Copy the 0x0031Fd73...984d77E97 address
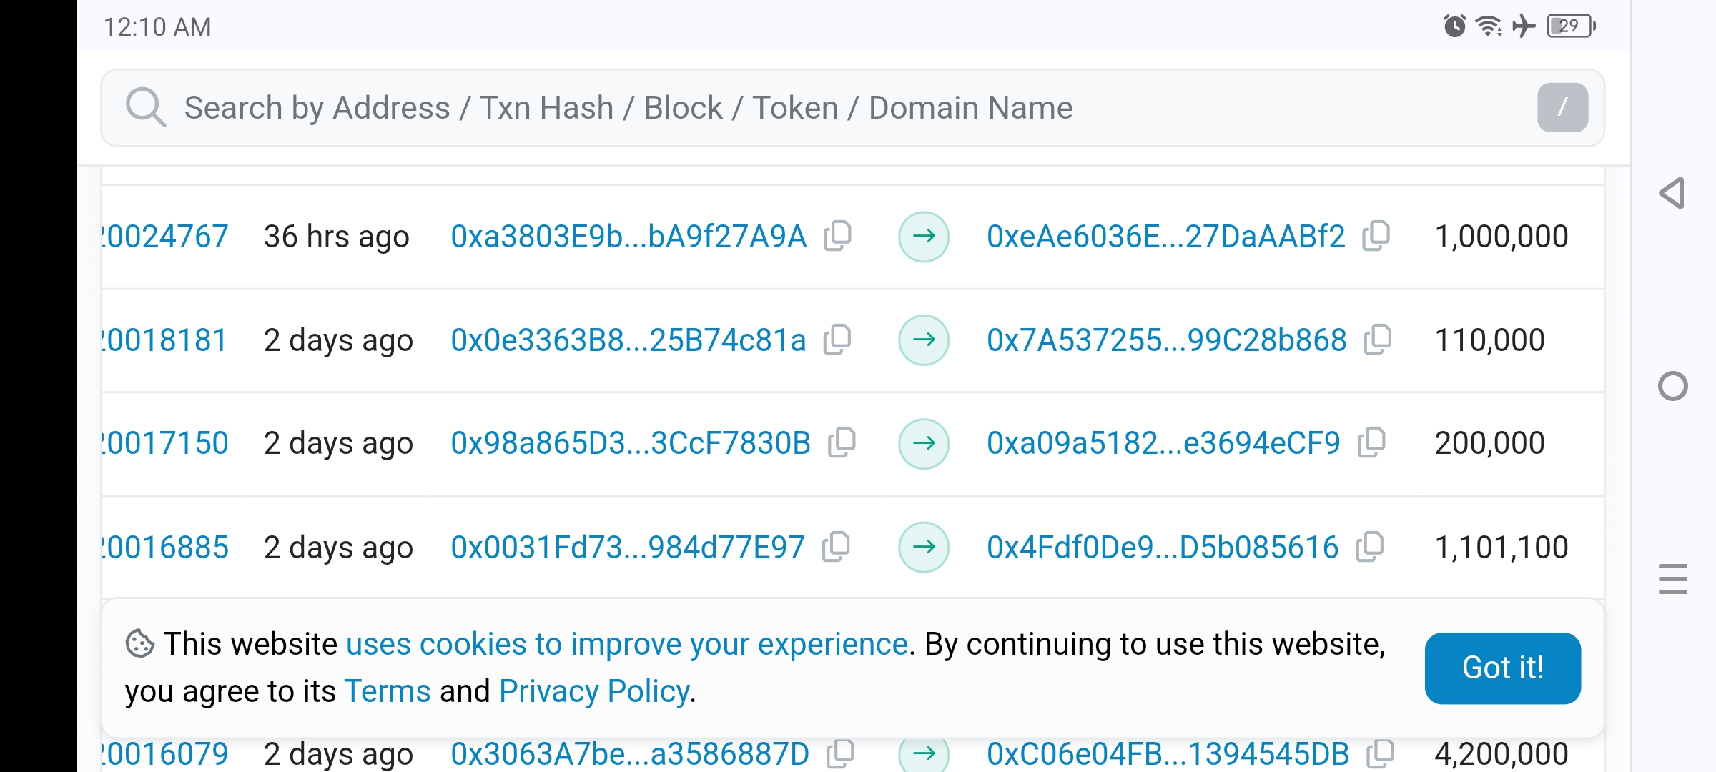This screenshot has width=1716, height=772. click(836, 548)
